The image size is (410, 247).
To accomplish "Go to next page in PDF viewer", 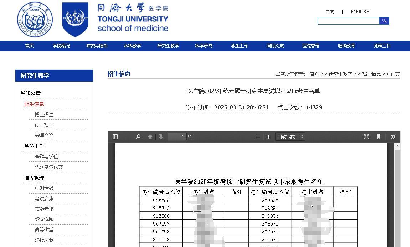I will click(x=161, y=137).
